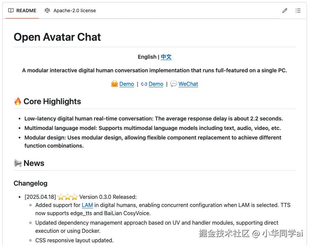Switch to the 中文 language link
The image size is (310, 245).
pyautogui.click(x=166, y=57)
